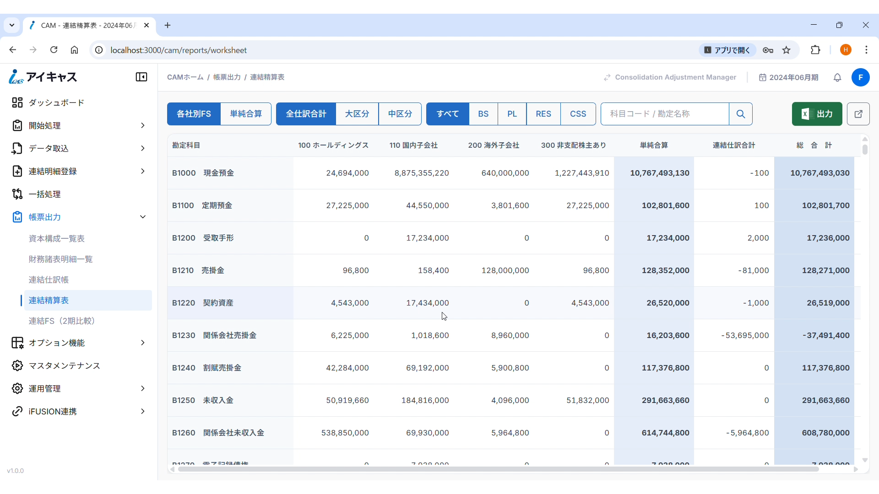The height and width of the screenshot is (494, 879).
Task: Go to CAMホーム breadcrumb link
Action: (185, 77)
